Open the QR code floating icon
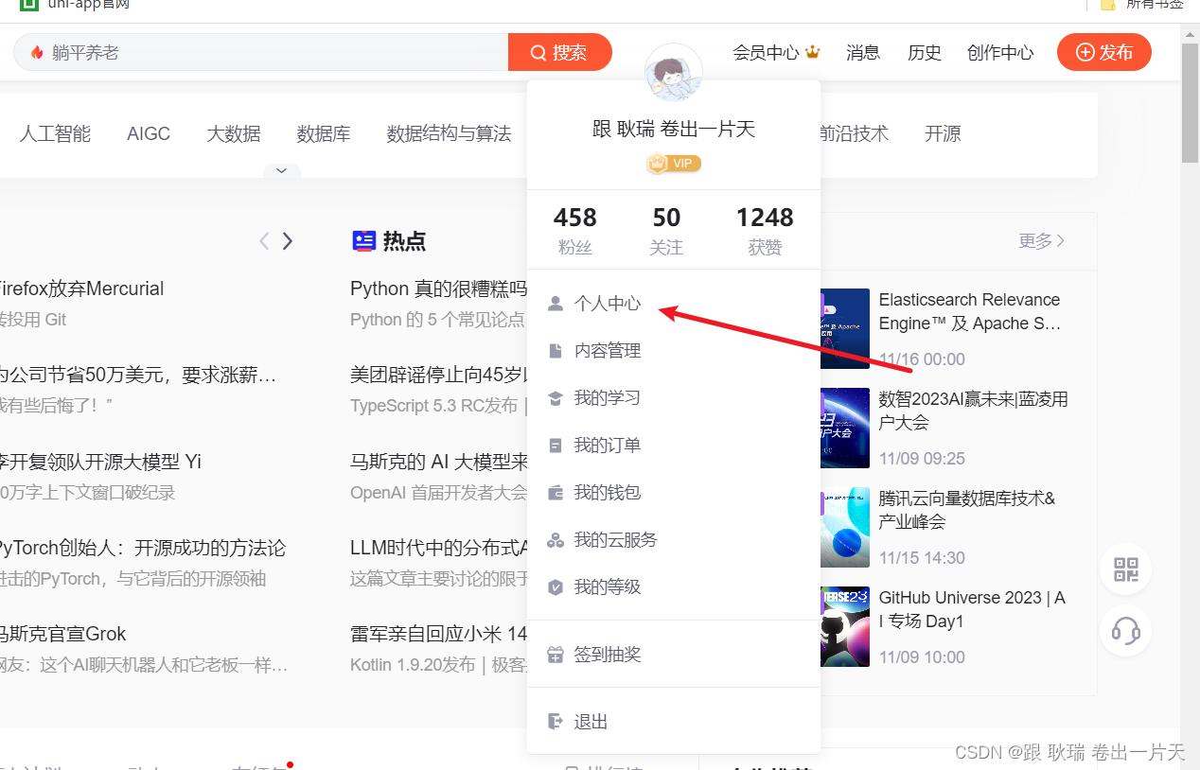The image size is (1200, 770). pos(1125,569)
